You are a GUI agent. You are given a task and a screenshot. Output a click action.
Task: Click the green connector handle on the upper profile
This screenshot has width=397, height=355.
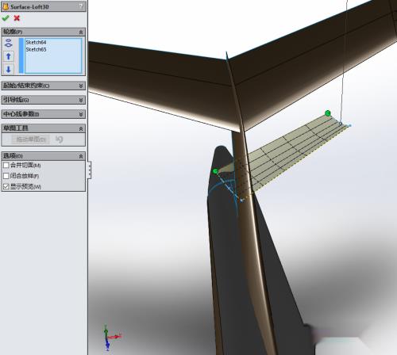pos(328,113)
